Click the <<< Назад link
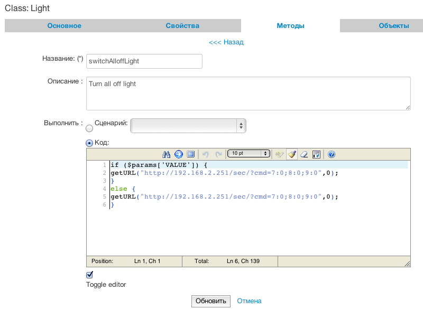This screenshot has width=423, height=309. (226, 42)
